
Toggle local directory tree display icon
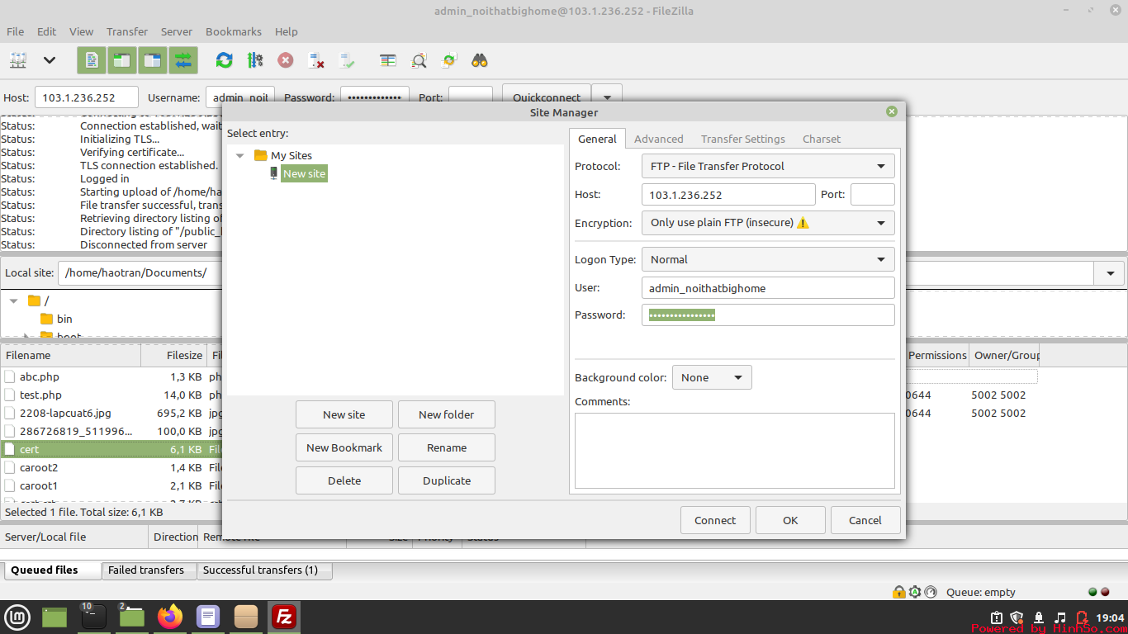(122, 60)
